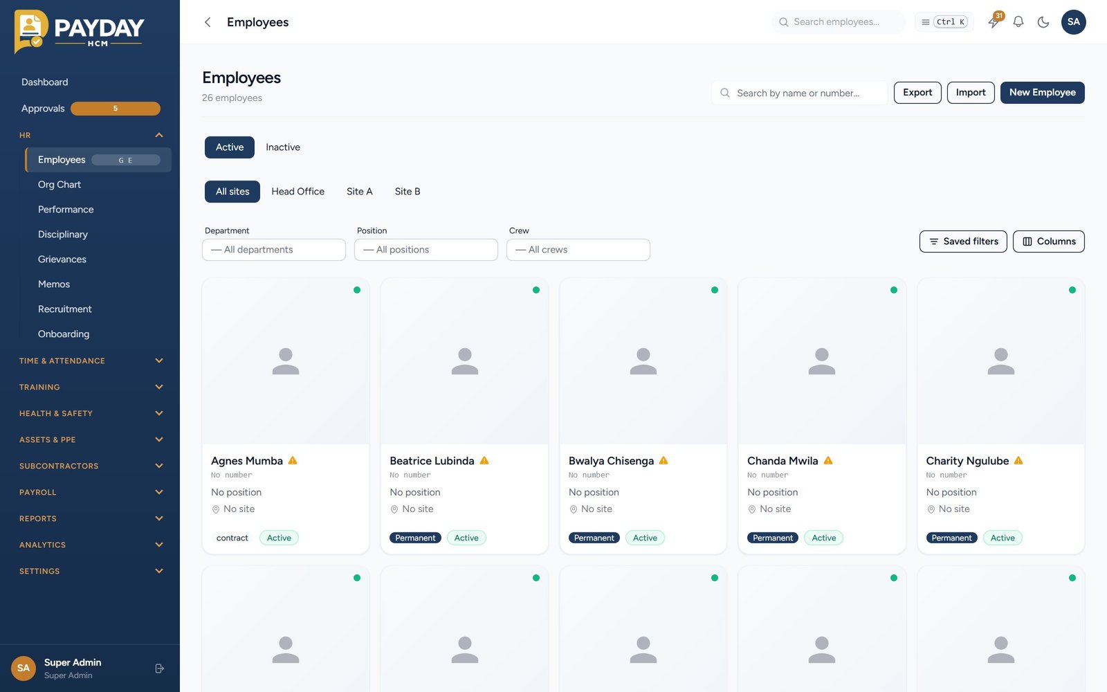Click the Active badge on Agnes Mumba's card

(279, 538)
